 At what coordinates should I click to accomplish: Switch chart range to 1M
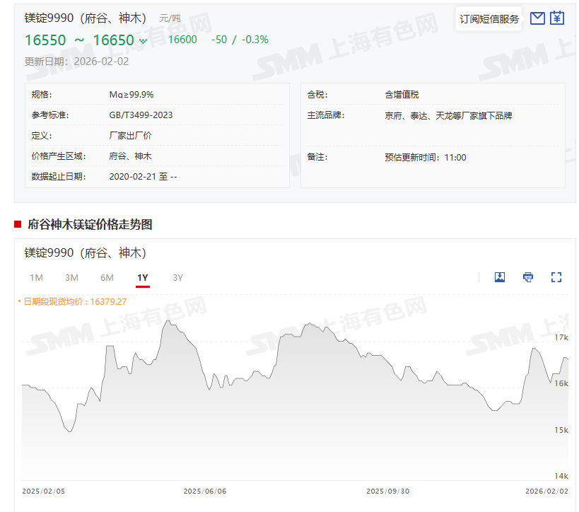pyautogui.click(x=37, y=278)
